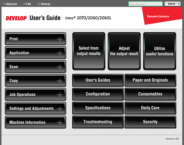Open the Machine Information section
184x145 pixels.
[36, 122]
